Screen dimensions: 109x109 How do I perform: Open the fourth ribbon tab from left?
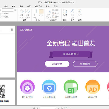(x=29, y=6)
